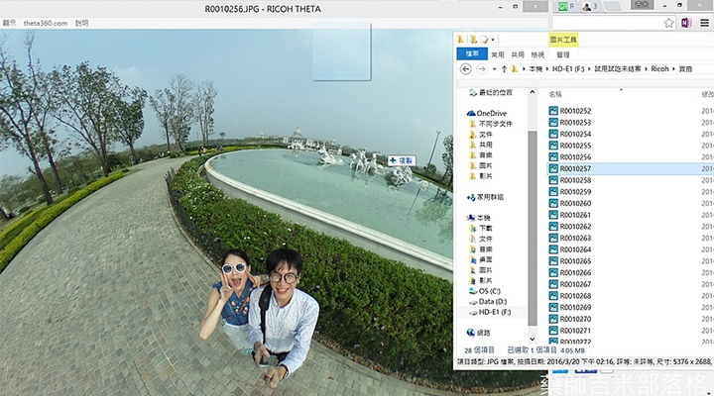Select the R0010253 image file icon
The height and width of the screenshot is (396, 714).
tap(553, 123)
